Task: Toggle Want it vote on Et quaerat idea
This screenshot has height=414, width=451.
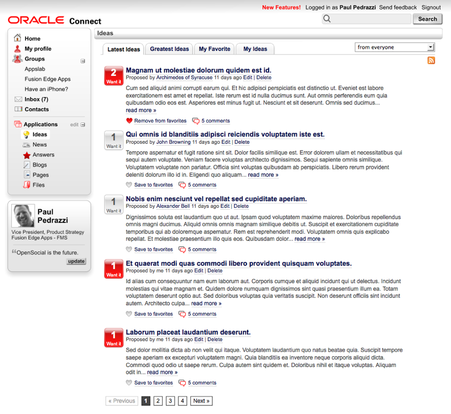Action: (114, 269)
